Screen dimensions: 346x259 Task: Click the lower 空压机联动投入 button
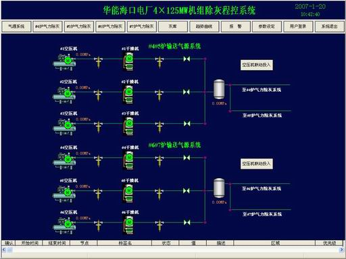(x=257, y=164)
